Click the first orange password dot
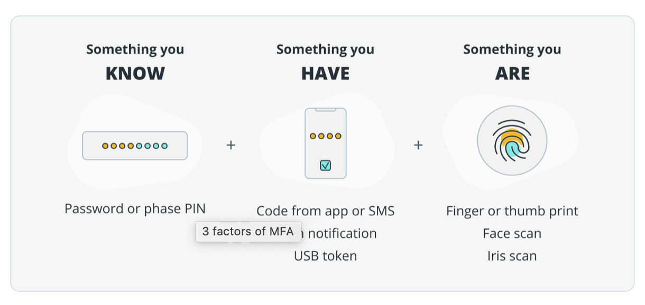Image resolution: width=645 pixels, height=305 pixels. (106, 146)
